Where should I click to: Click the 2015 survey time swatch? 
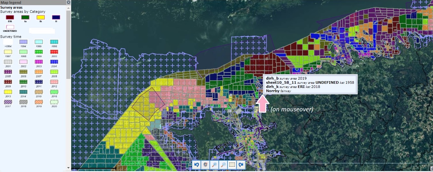pos(39,91)
